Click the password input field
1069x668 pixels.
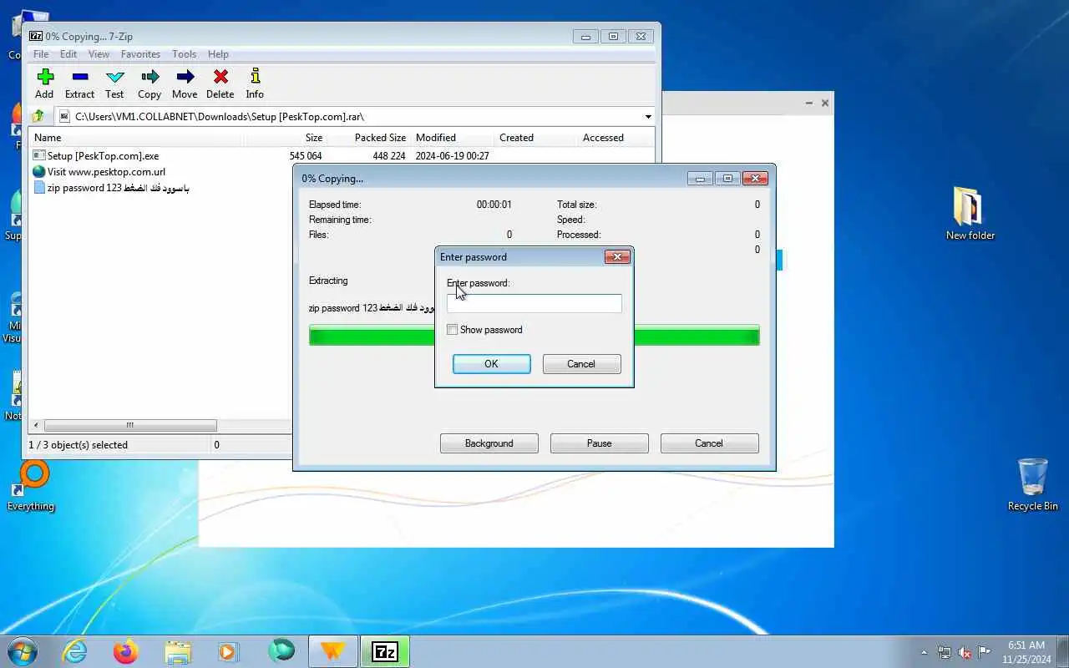[x=534, y=304]
